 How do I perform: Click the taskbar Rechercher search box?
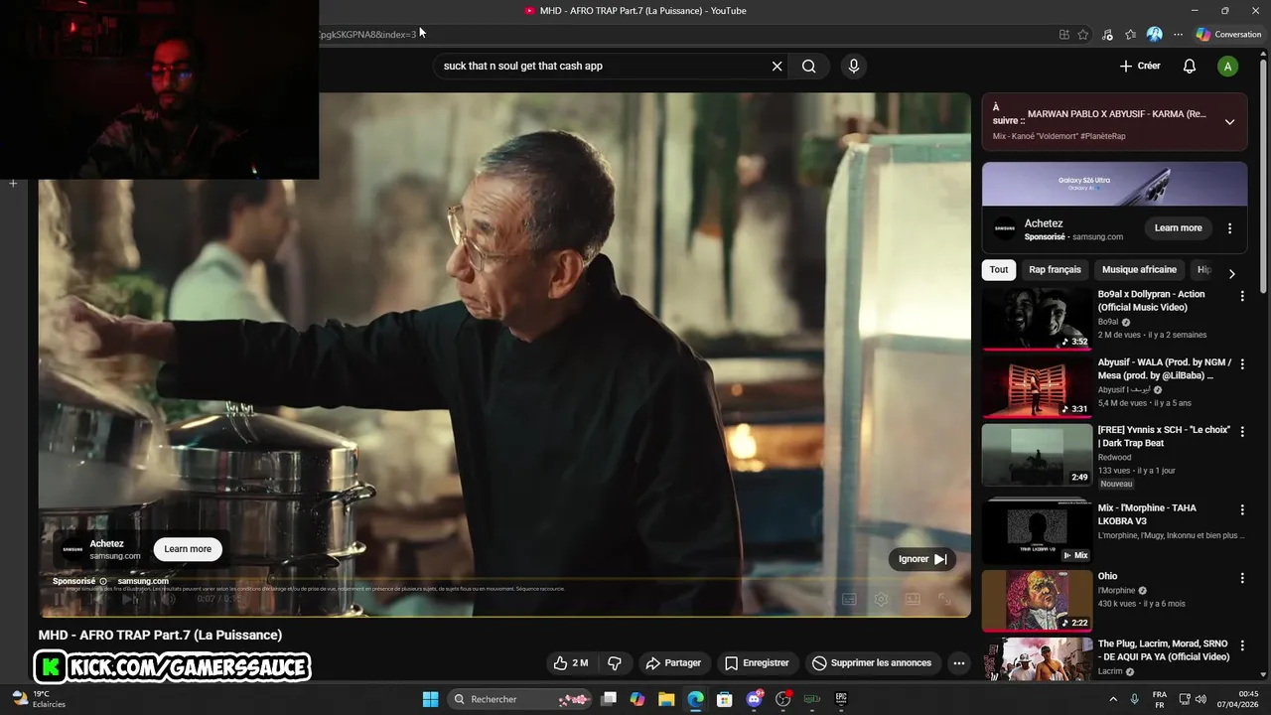click(520, 699)
